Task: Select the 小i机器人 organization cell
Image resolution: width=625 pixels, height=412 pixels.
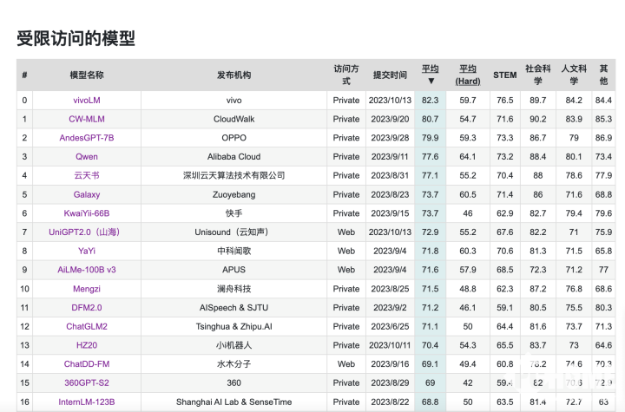Action: (x=234, y=345)
